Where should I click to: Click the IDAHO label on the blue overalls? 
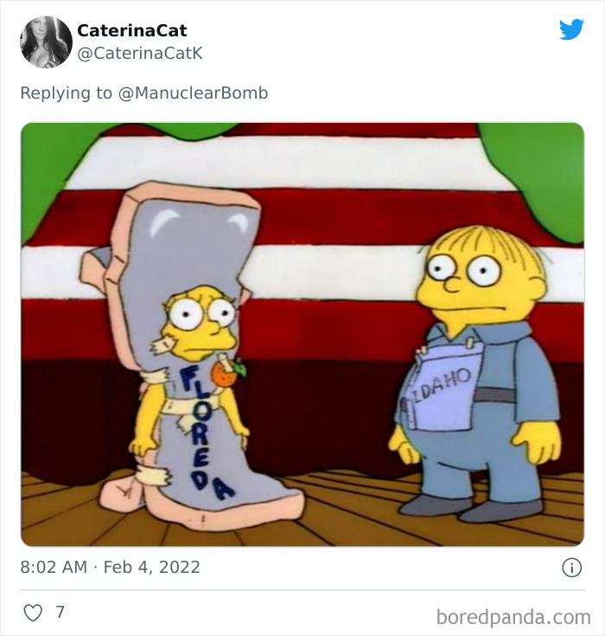pyautogui.click(x=442, y=384)
